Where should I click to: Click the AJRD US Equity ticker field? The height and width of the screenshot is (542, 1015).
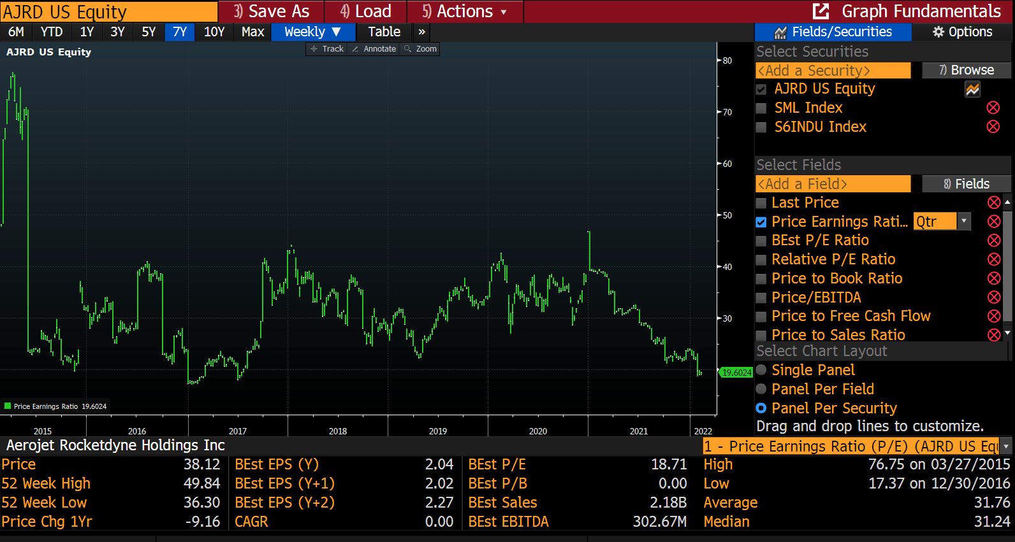coord(109,11)
